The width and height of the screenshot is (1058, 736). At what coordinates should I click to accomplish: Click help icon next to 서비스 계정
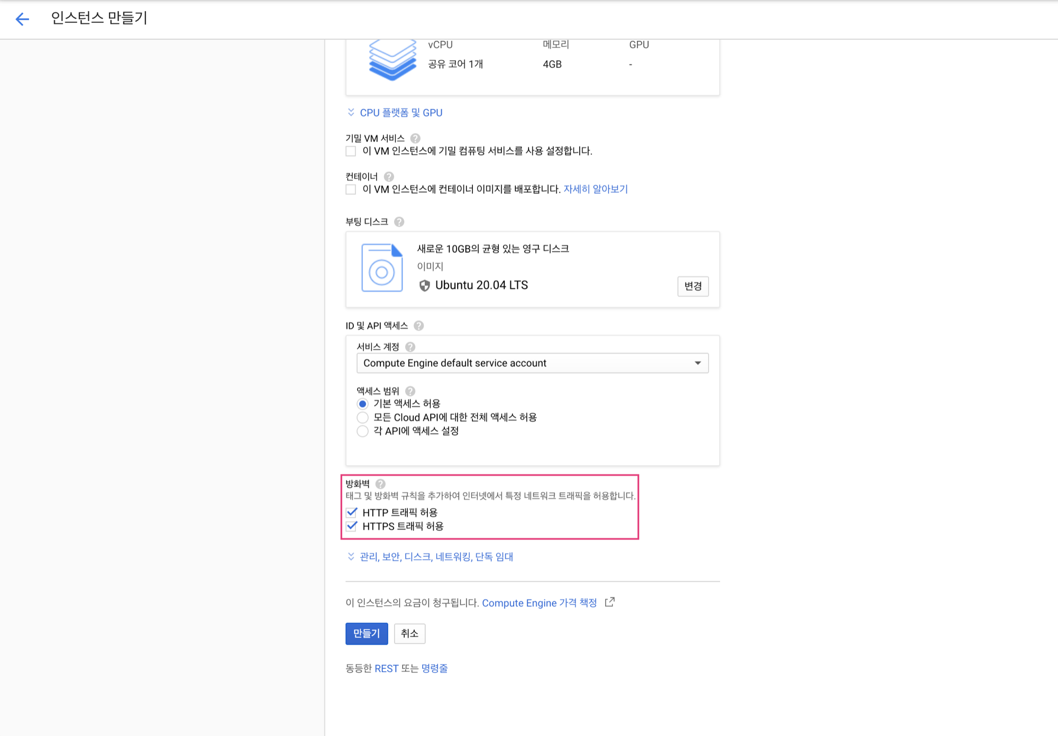[410, 347]
